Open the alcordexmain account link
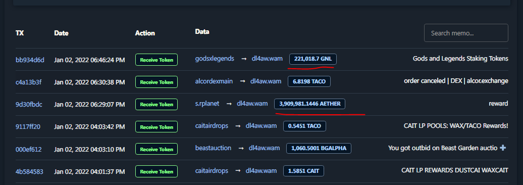Image resolution: width=523 pixels, height=185 pixels. (x=214, y=81)
